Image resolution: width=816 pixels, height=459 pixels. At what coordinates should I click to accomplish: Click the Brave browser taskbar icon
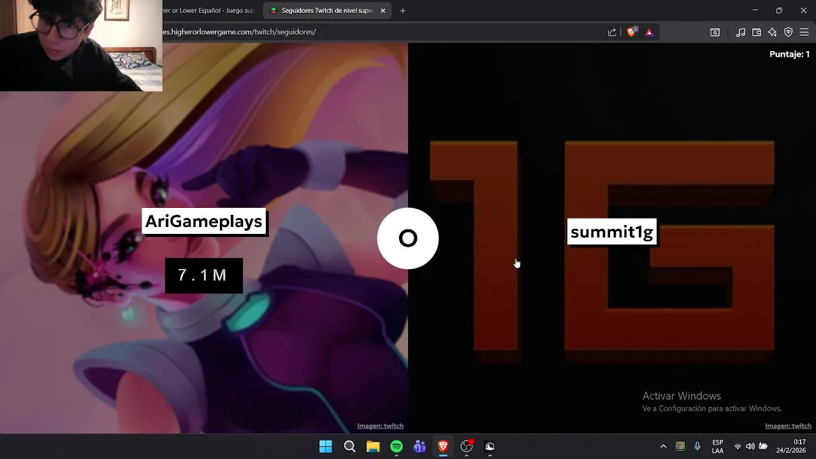tap(443, 446)
